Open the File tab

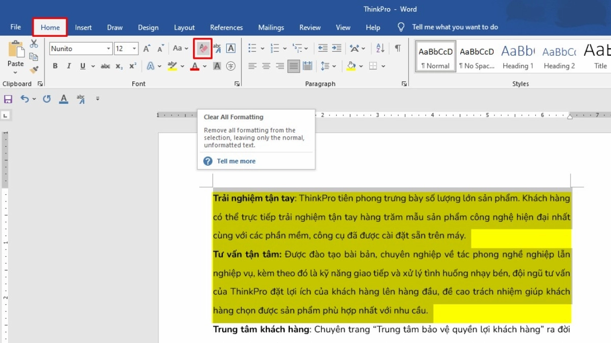pyautogui.click(x=16, y=27)
